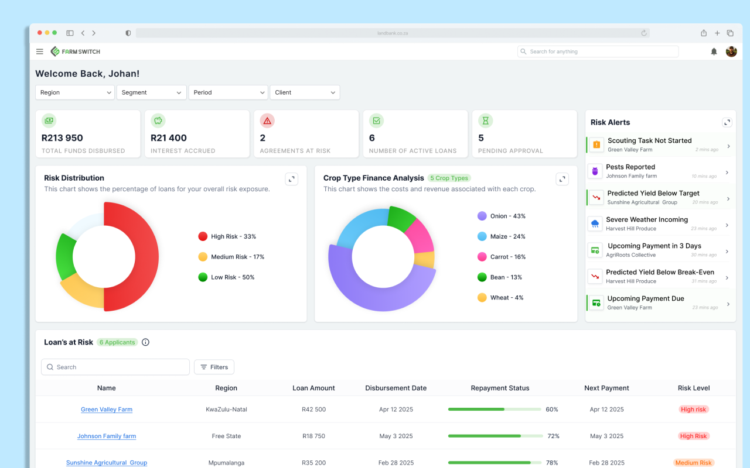This screenshot has height=468, width=750.
Task: Open the Johnson Family farm link
Action: pos(107,436)
